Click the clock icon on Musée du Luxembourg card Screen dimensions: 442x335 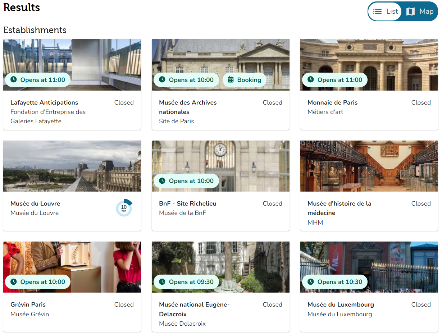click(x=311, y=281)
